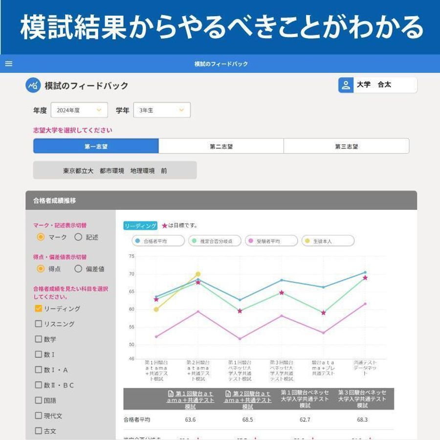440x440 pixels.
Task: Switch to the 第二志望 tab
Action: click(x=221, y=145)
